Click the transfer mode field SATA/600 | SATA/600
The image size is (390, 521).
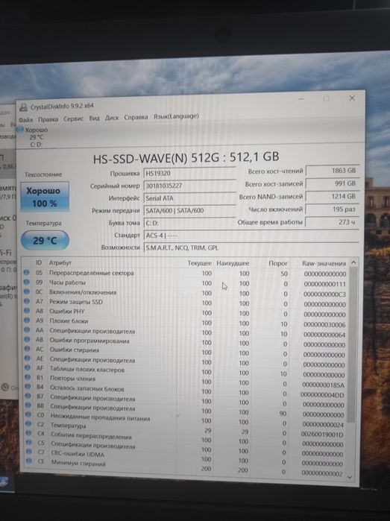[189, 210]
